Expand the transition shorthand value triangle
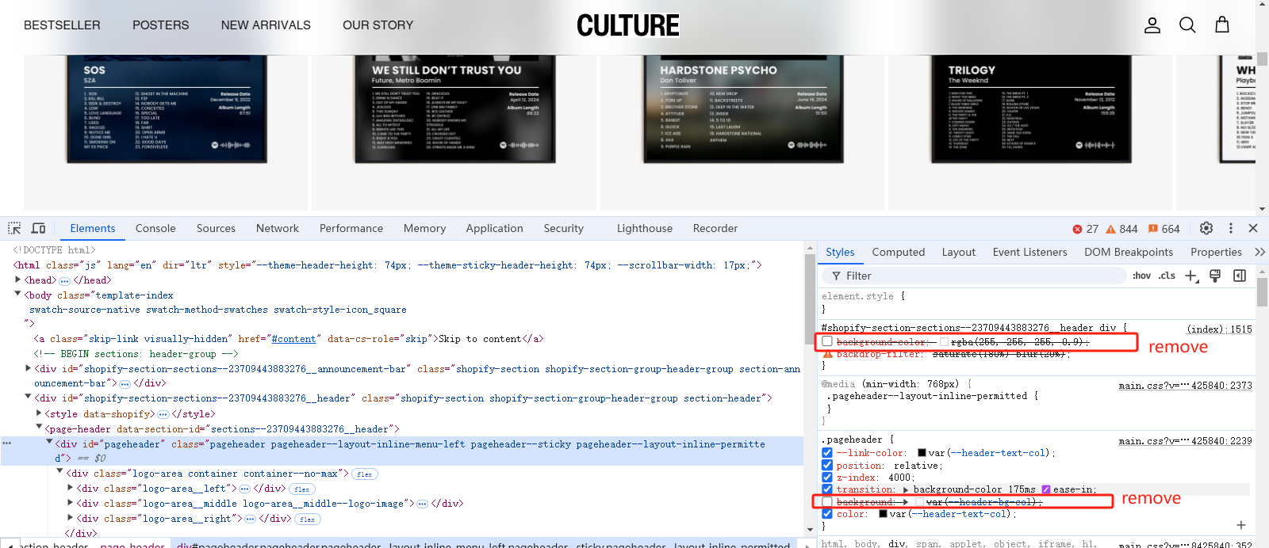 [905, 489]
